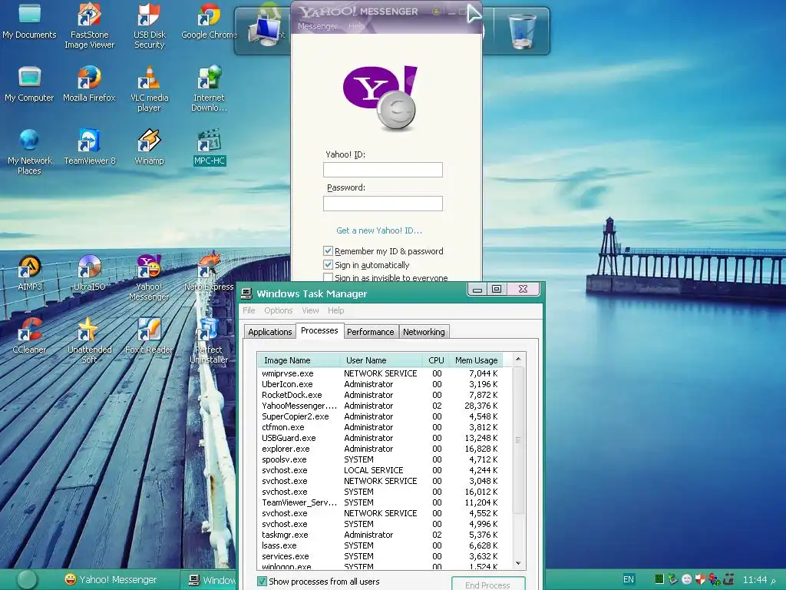Switch to the Networking tab
Viewport: 786px width, 590px height.
coord(424,332)
